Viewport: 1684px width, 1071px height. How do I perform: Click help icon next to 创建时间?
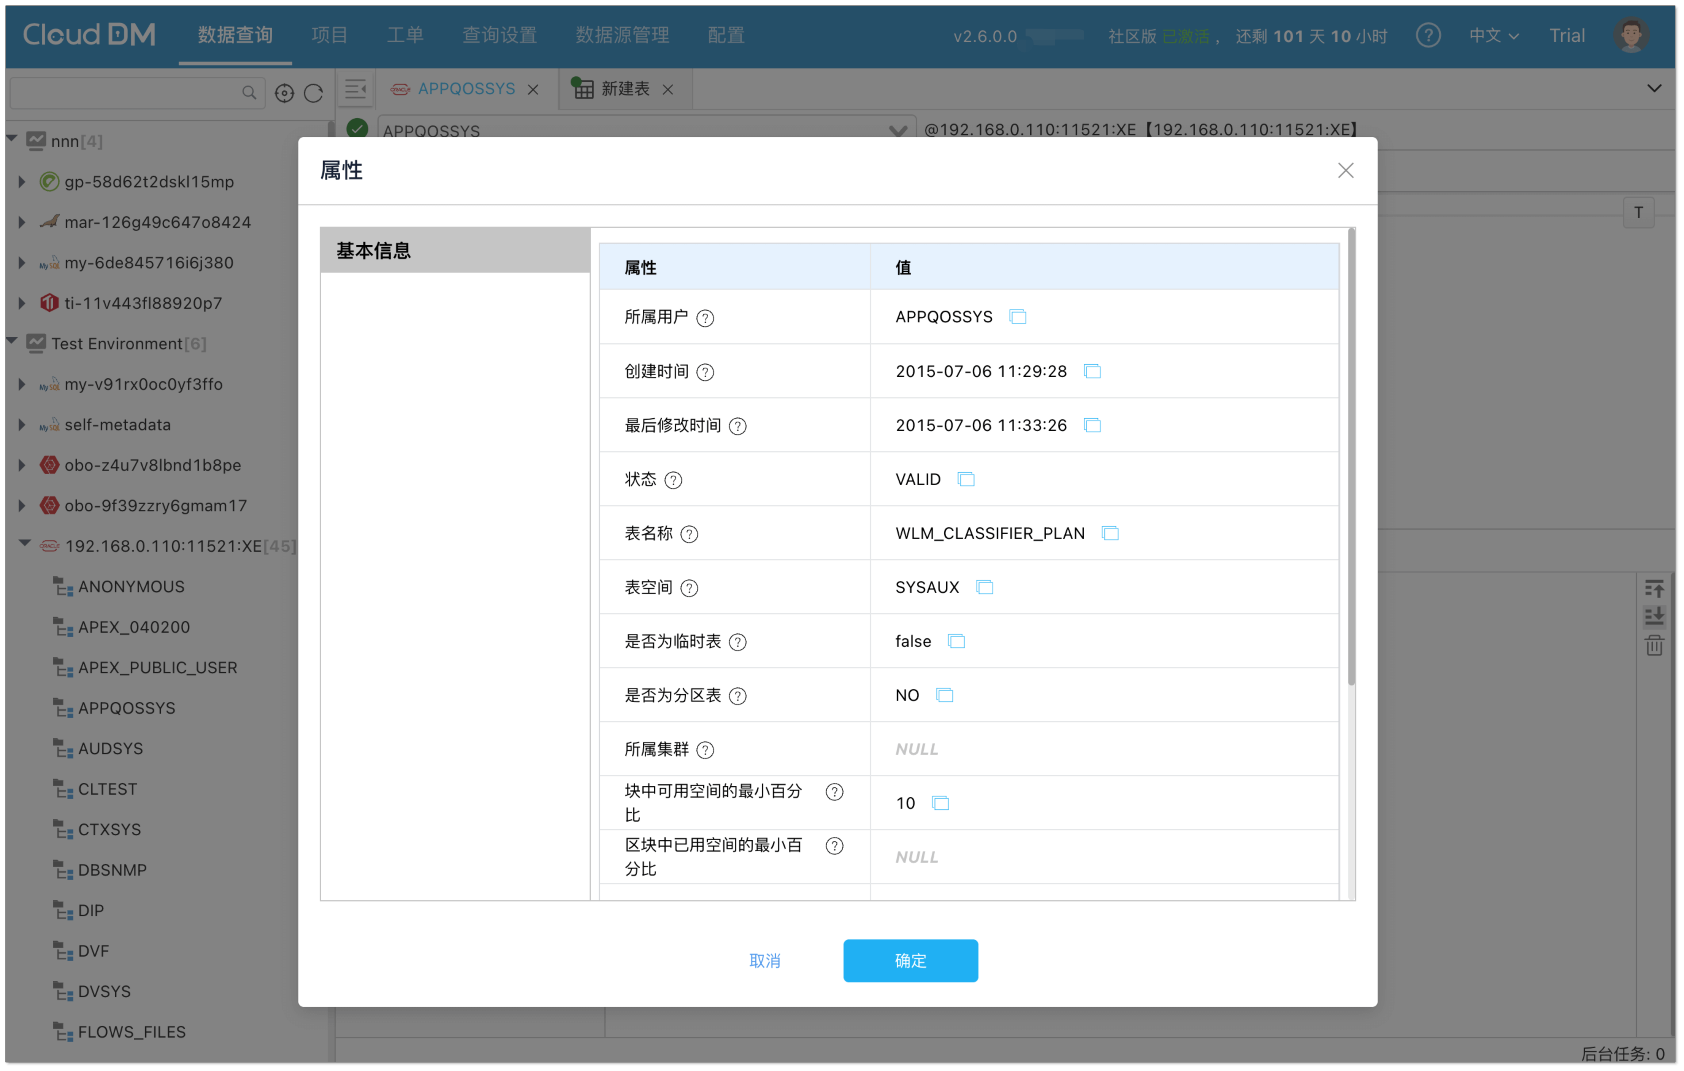tap(705, 372)
